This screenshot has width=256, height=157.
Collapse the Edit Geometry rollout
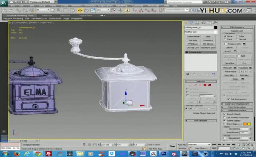(237, 27)
